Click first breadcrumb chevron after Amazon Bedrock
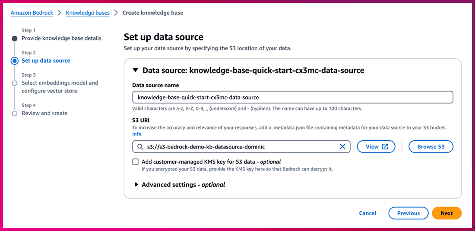The image size is (475, 231). point(60,13)
